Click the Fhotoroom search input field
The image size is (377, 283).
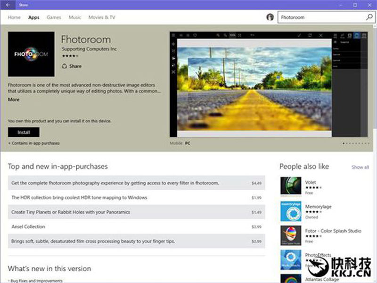321,17
